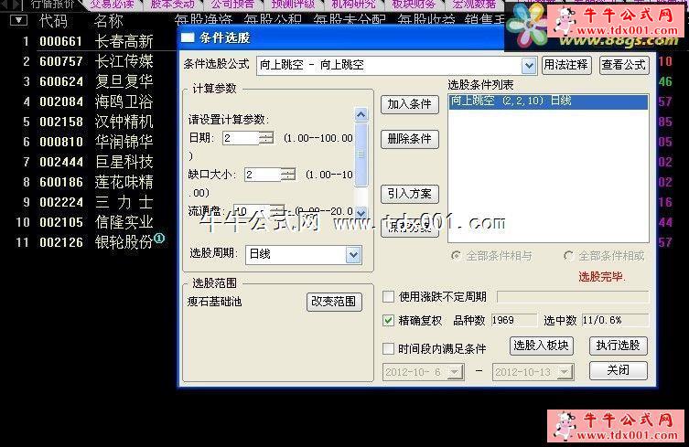The image size is (689, 447).
Task: Click the 名称 column header
Action: click(x=108, y=21)
